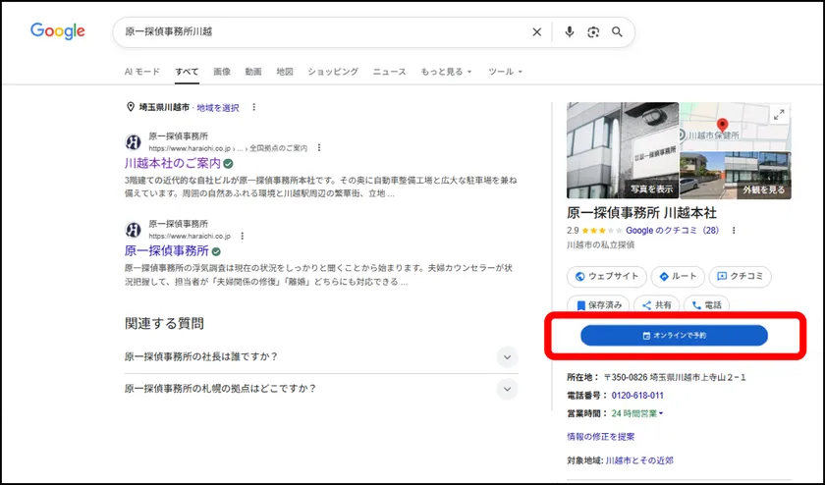Select the すべて tab
The width and height of the screenshot is (825, 485).
[x=187, y=72]
